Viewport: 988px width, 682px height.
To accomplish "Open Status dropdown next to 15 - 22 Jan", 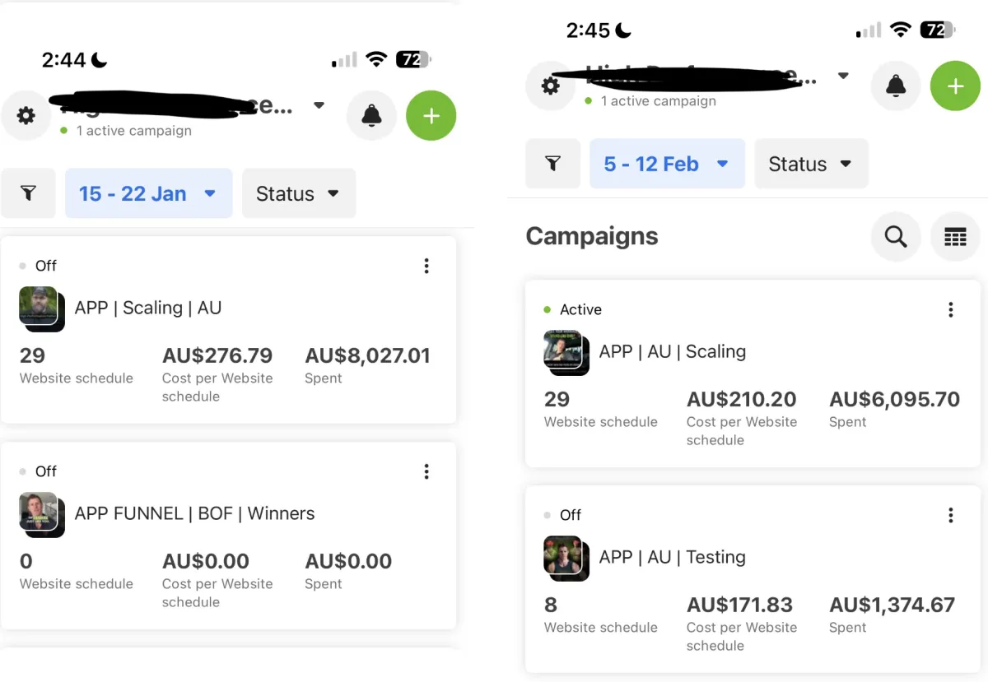I will (x=298, y=194).
